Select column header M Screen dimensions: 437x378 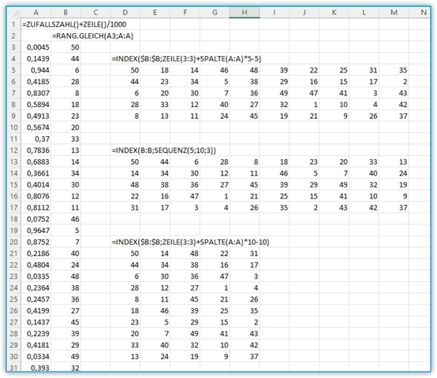point(394,13)
